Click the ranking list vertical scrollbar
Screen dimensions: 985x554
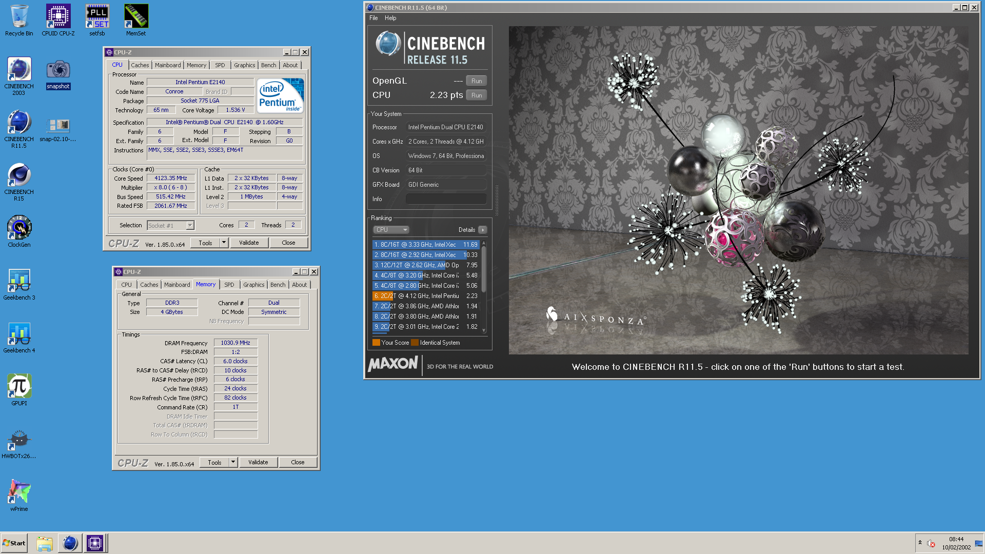pyautogui.click(x=484, y=269)
